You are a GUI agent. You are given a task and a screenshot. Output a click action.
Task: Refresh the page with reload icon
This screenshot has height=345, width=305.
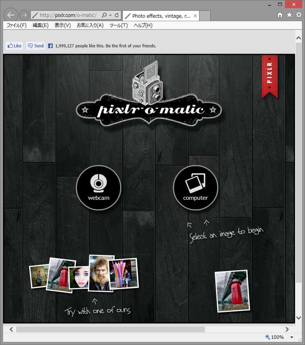(x=117, y=15)
